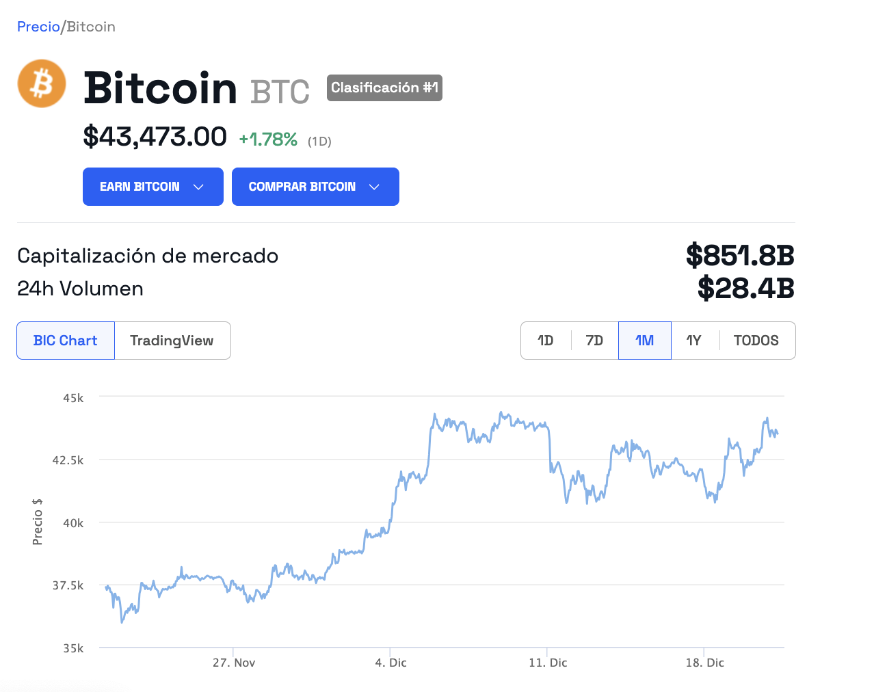Select the 1D time range
This screenshot has width=874, height=692.
click(x=545, y=341)
